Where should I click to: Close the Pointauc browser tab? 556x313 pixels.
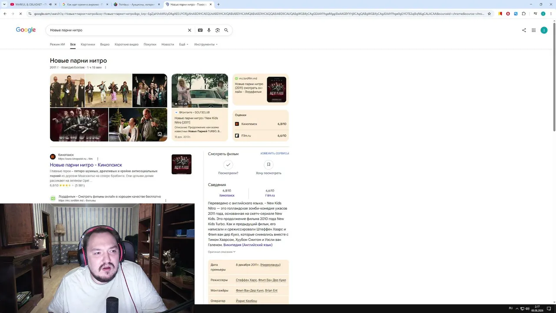159,4
